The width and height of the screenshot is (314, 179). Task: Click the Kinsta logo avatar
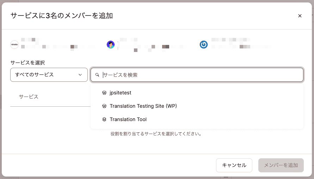coord(14,45)
